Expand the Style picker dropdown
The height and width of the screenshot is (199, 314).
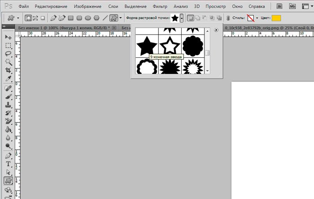(x=257, y=18)
